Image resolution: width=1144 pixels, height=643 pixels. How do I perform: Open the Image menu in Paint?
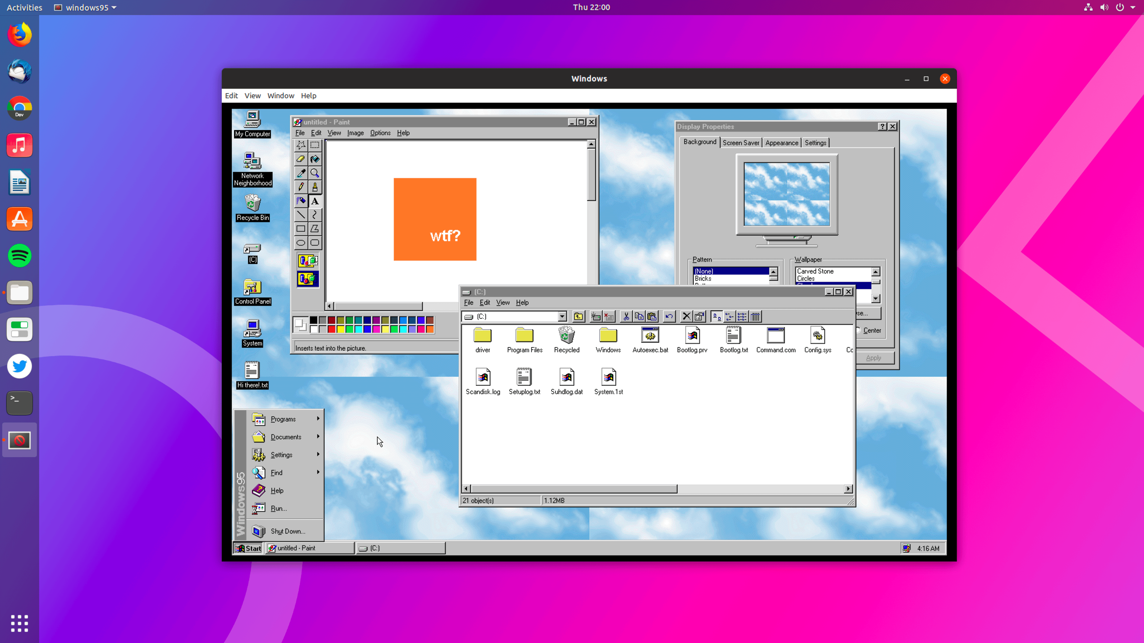[355, 133]
